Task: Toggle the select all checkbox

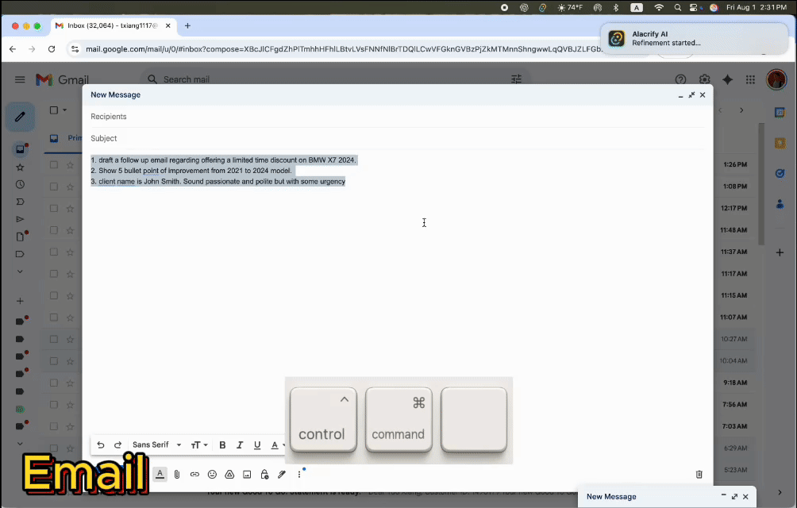Action: click(54, 110)
